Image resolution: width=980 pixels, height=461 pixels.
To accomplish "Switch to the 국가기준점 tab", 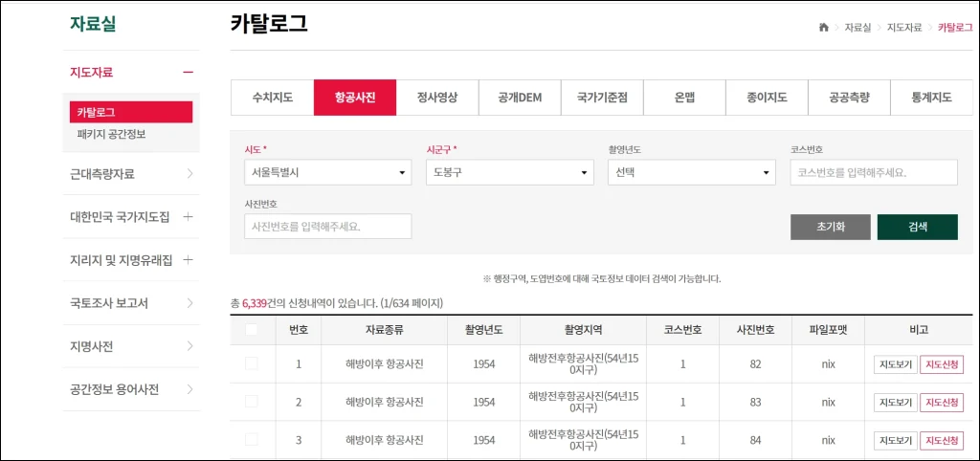I will (602, 98).
